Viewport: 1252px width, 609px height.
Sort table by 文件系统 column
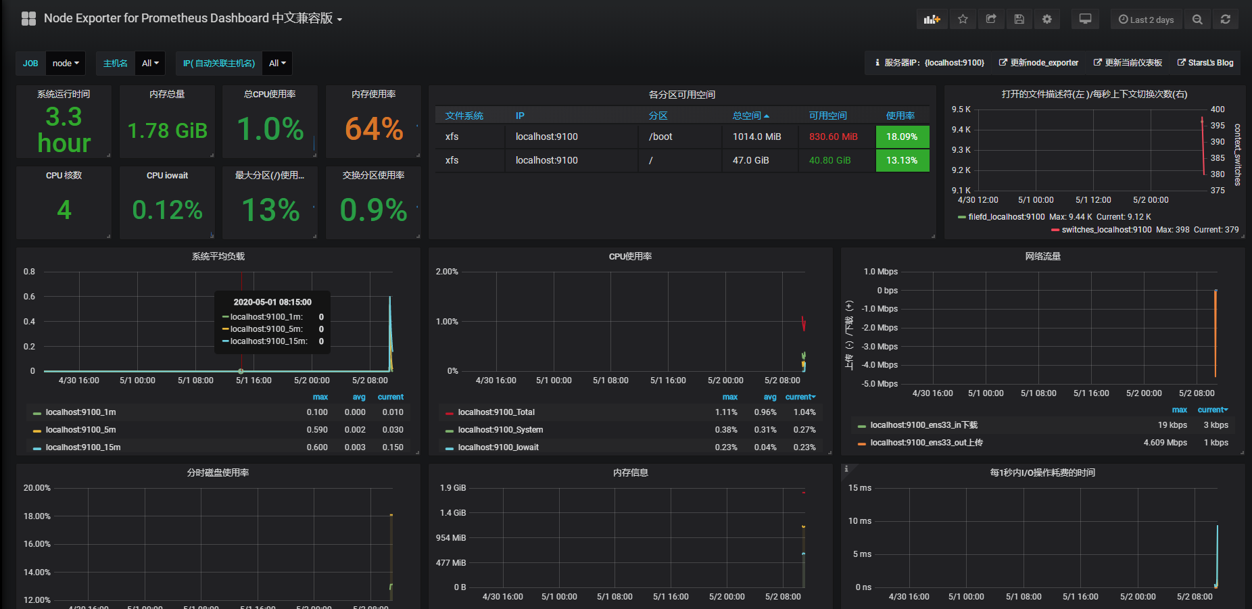click(x=464, y=116)
